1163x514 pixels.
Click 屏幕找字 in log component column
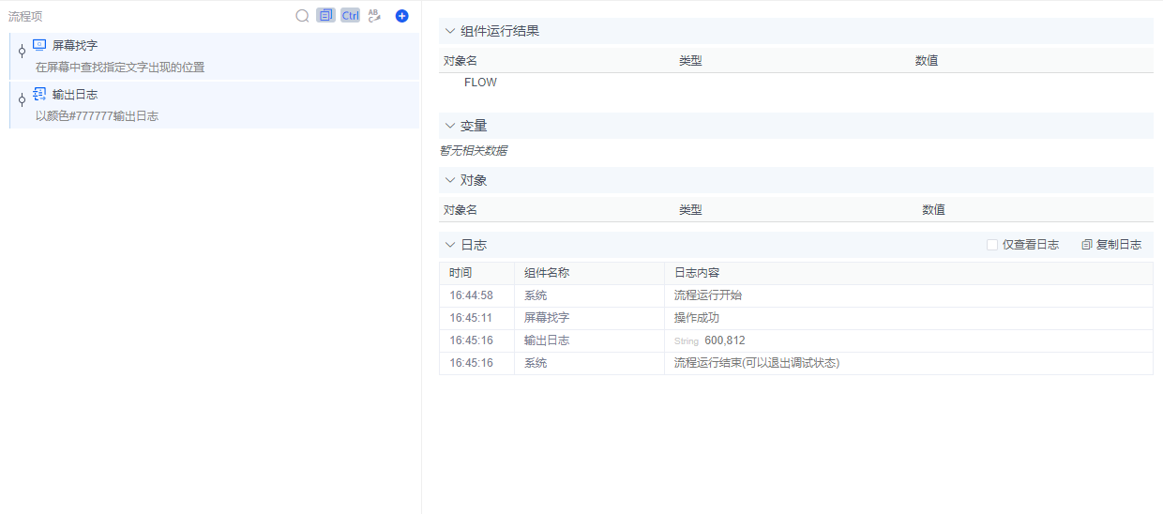coord(547,318)
